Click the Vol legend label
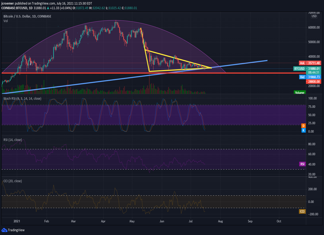 tap(5, 21)
